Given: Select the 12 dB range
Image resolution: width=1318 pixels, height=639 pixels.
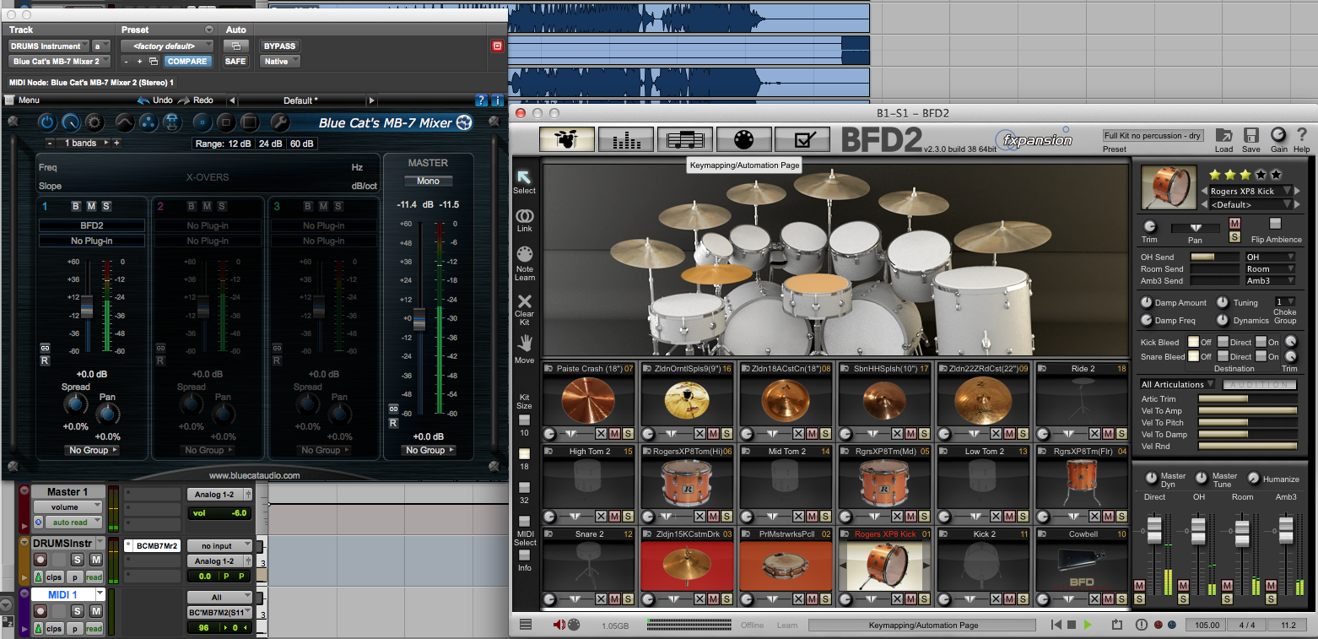Looking at the screenshot, I should (x=241, y=144).
